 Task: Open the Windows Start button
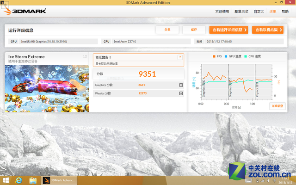pyautogui.click(x=6, y=180)
